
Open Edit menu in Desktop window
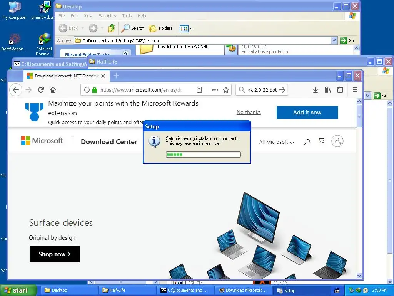point(74,16)
